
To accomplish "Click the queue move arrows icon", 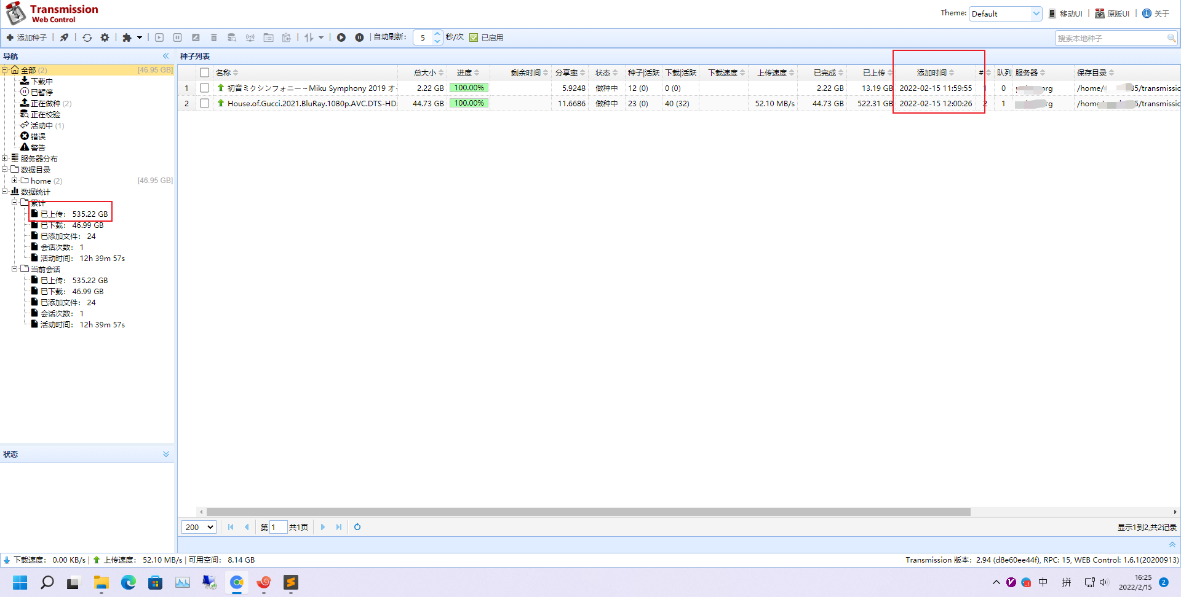I will [309, 37].
